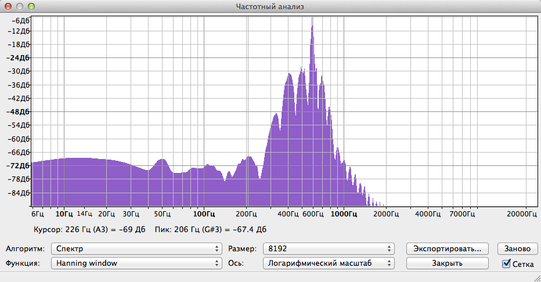Image resolution: width=541 pixels, height=282 pixels.
Task: Click the Ось: field label
Action: click(236, 263)
